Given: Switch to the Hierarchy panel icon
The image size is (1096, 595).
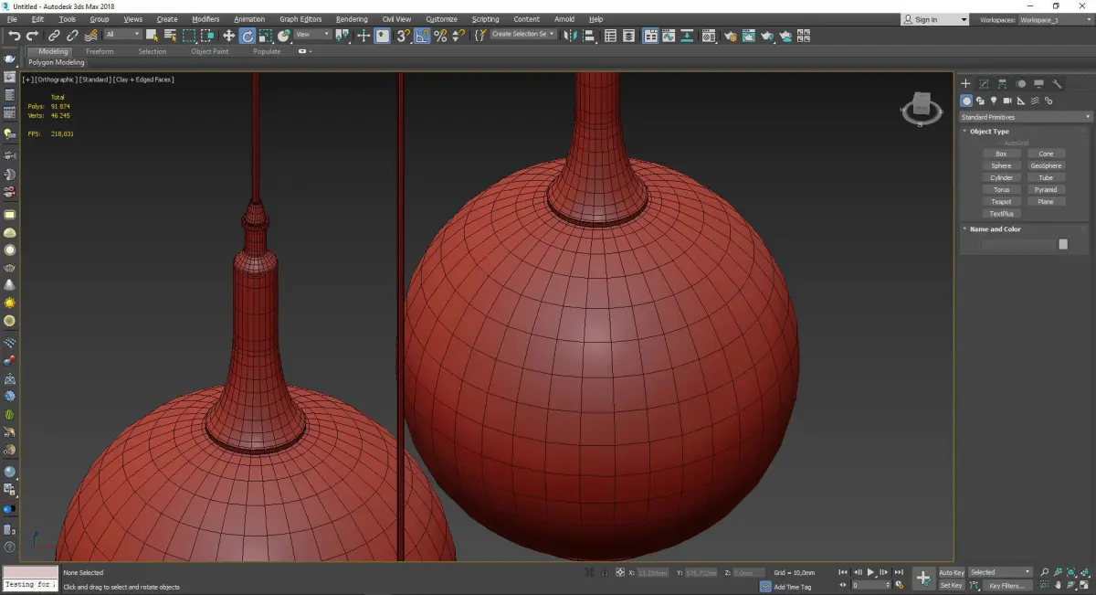Looking at the screenshot, I should (x=1002, y=83).
